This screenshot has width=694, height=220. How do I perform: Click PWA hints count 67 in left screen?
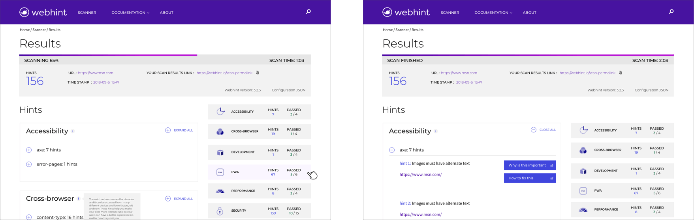pos(273,174)
